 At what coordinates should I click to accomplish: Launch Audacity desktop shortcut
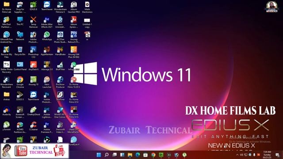click(x=7, y=111)
